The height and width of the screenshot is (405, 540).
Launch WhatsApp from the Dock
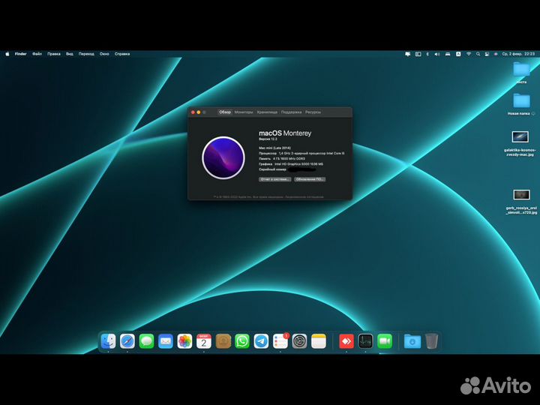(242, 341)
